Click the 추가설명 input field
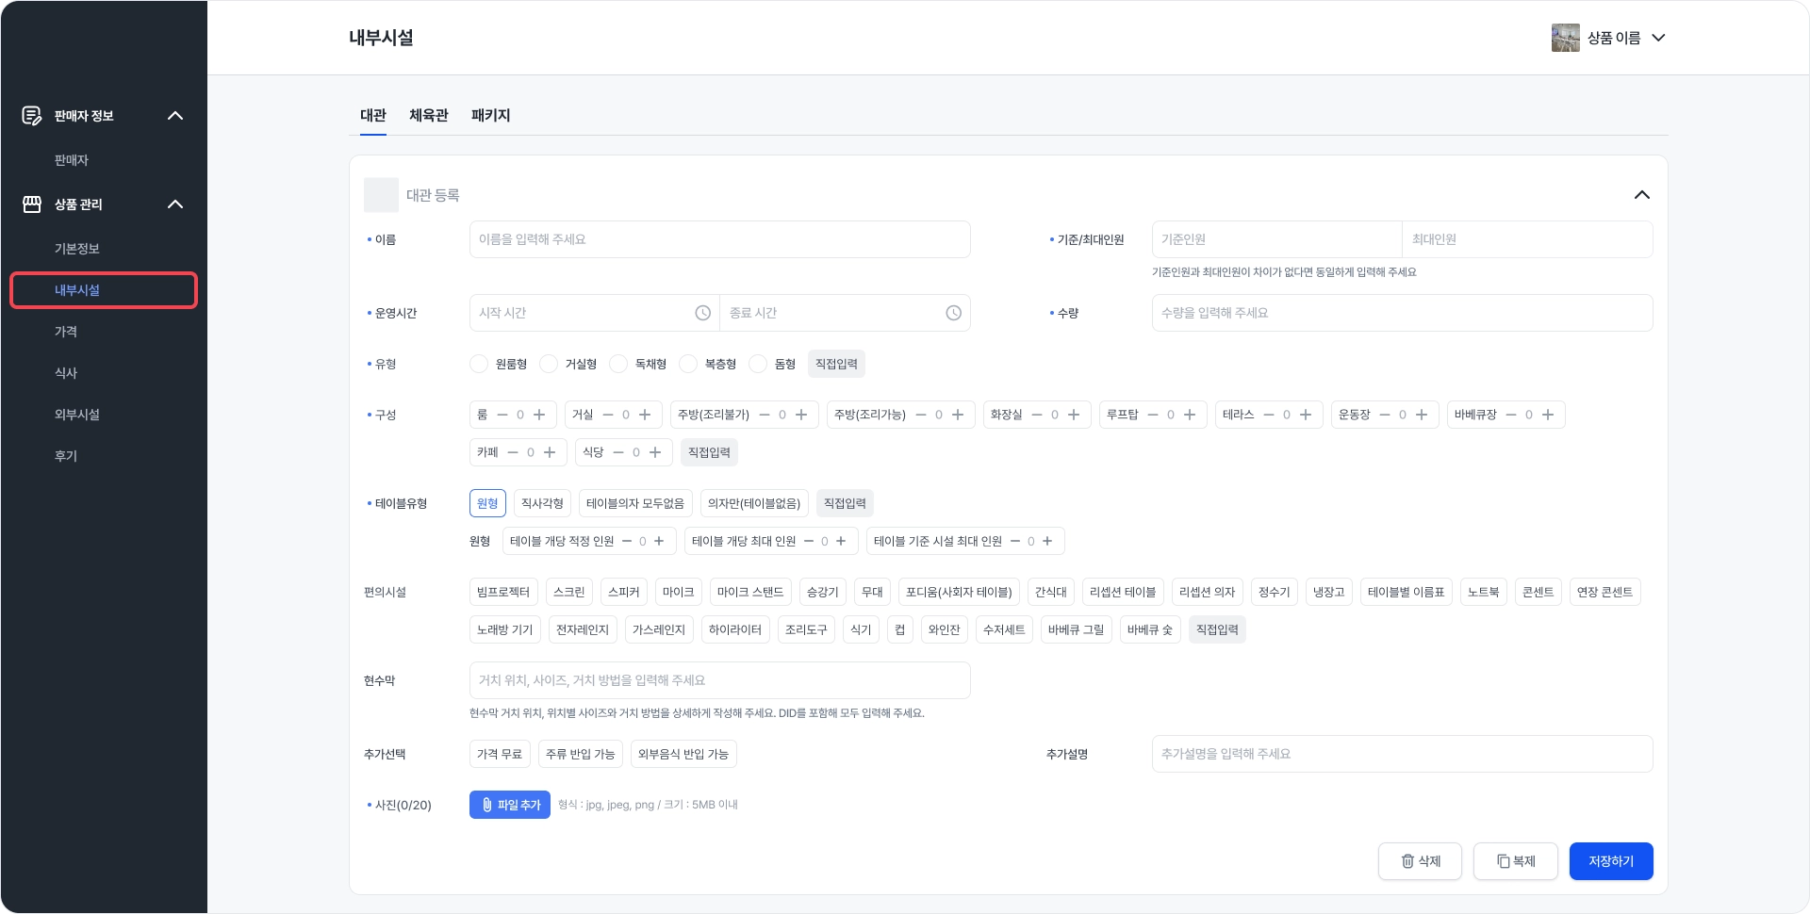 [x=1403, y=754]
